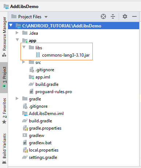This screenshot has width=141, height=168.
Task: Open the Resource Manager side tab
Action: click(4, 37)
